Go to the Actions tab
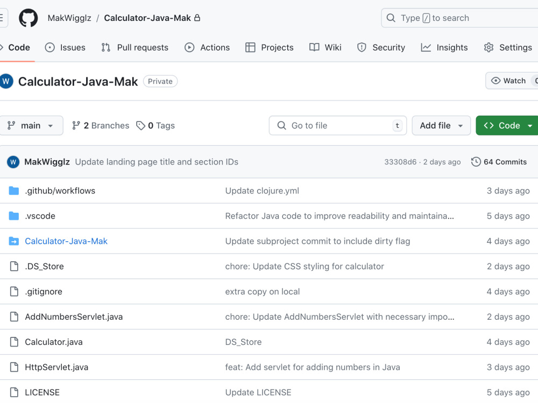 tap(207, 47)
